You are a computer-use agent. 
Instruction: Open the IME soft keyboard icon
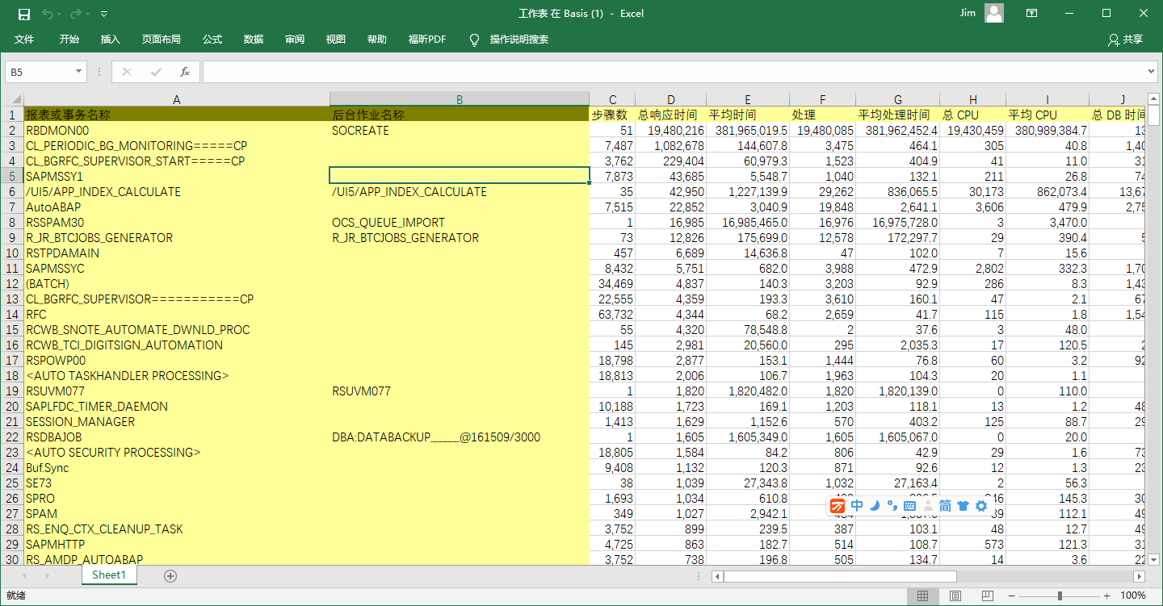coord(909,506)
